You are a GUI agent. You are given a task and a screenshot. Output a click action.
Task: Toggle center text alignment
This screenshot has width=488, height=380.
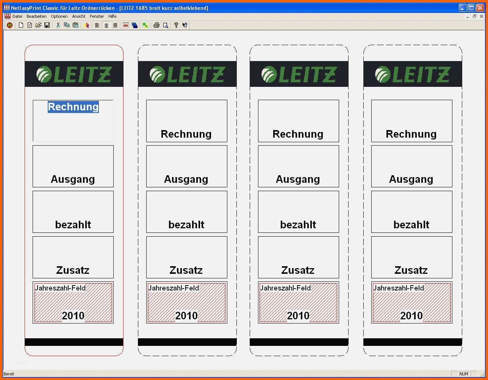coord(106,25)
